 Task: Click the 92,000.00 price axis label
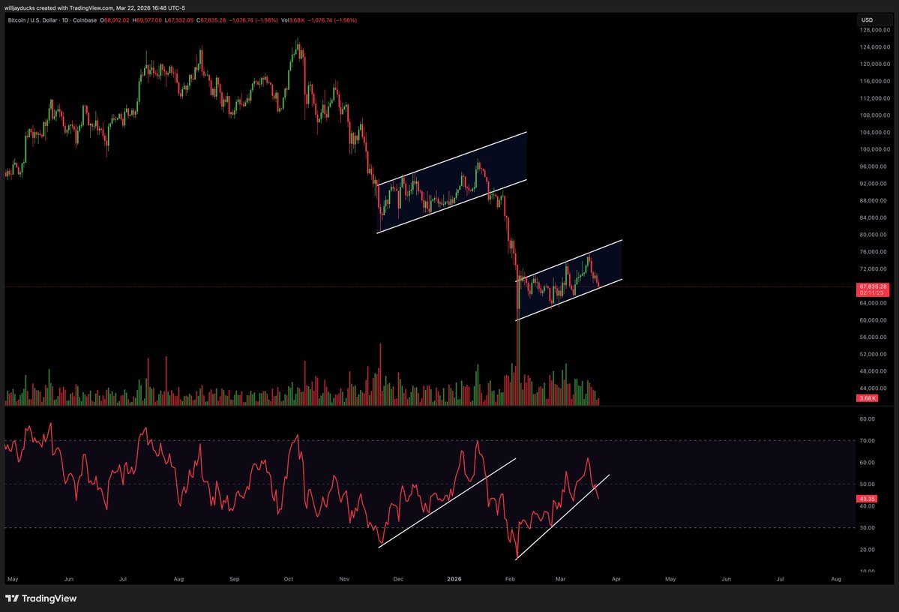pyautogui.click(x=875, y=184)
